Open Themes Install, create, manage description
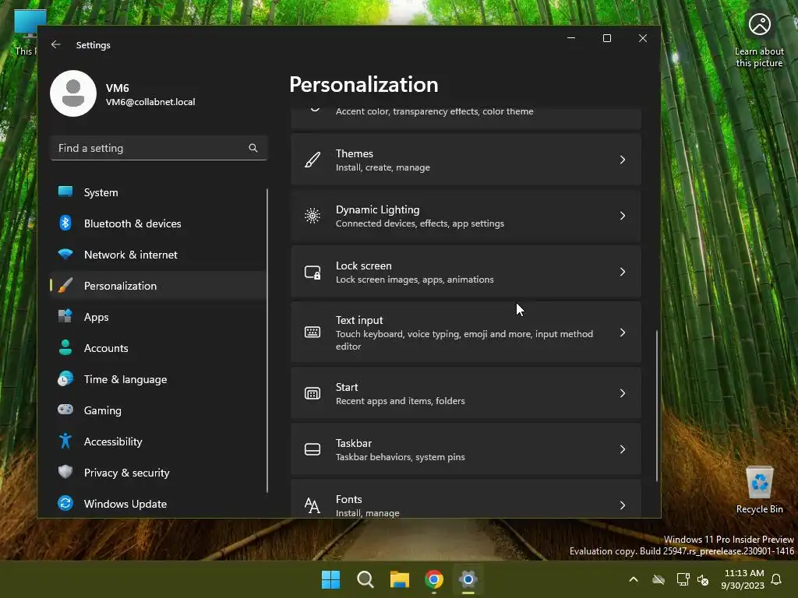Screen dimensions: 798x598 (x=383, y=167)
